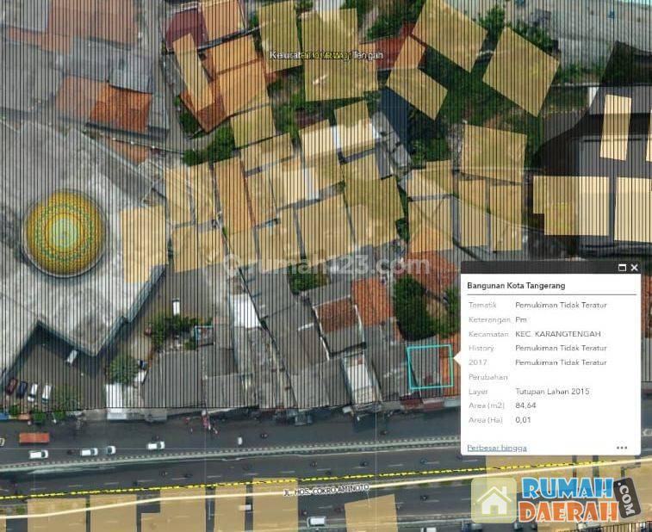Click the Kelurahan label at the top of the map

(x=326, y=55)
